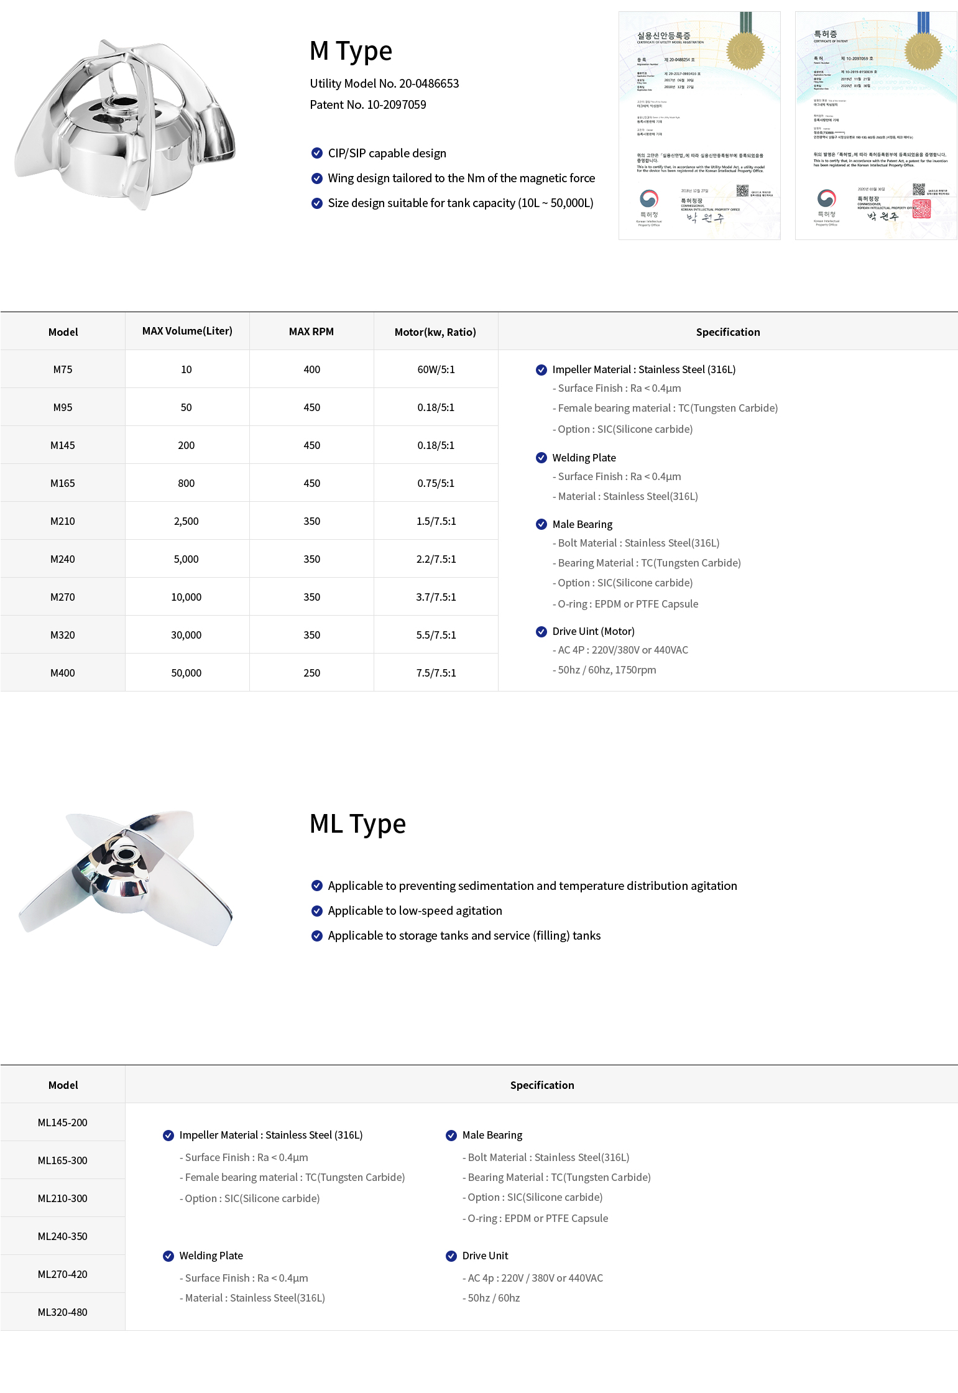Click the ML145-200 model cell
This screenshot has width=958, height=1393.
click(63, 1122)
